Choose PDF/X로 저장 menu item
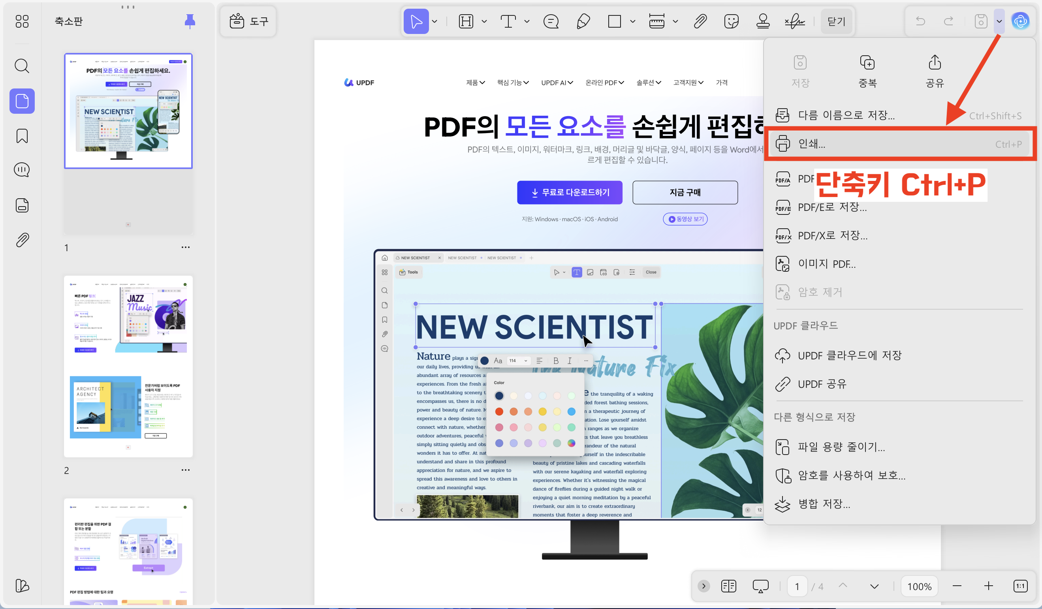 (900, 235)
